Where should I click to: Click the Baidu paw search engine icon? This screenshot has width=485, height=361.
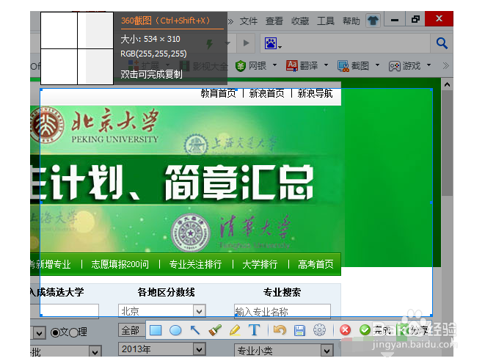pyautogui.click(x=271, y=43)
